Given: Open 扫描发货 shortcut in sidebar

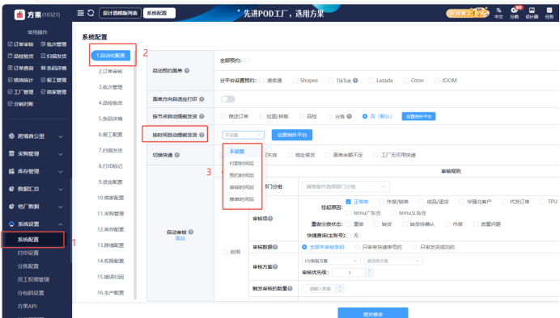Looking at the screenshot, I should 53,56.
